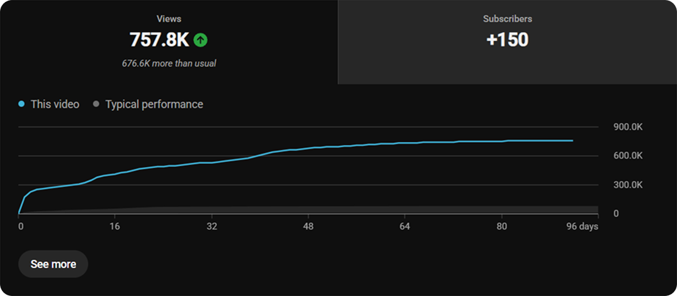Image resolution: width=677 pixels, height=296 pixels.
Task: Click the 'Typical performance' legend label
Action: 154,104
